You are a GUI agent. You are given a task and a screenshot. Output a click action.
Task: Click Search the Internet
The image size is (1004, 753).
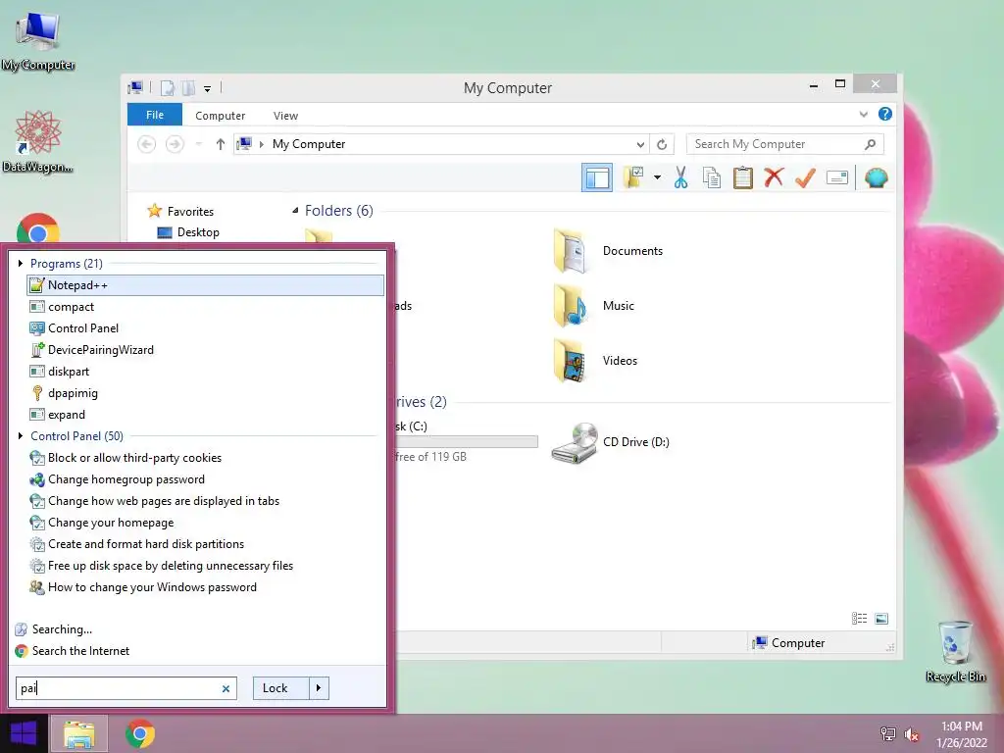coord(72,651)
